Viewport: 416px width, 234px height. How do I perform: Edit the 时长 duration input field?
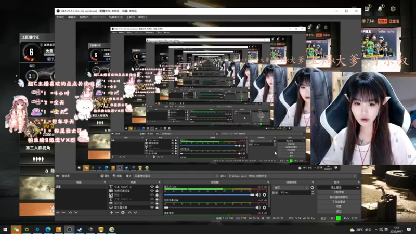[x=295, y=193]
